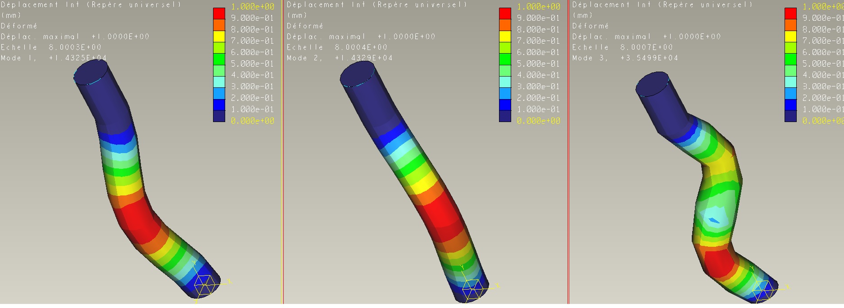Pick the pure blue legend swatch in Mode 3 view
This screenshot has height=308, width=844.
point(790,105)
